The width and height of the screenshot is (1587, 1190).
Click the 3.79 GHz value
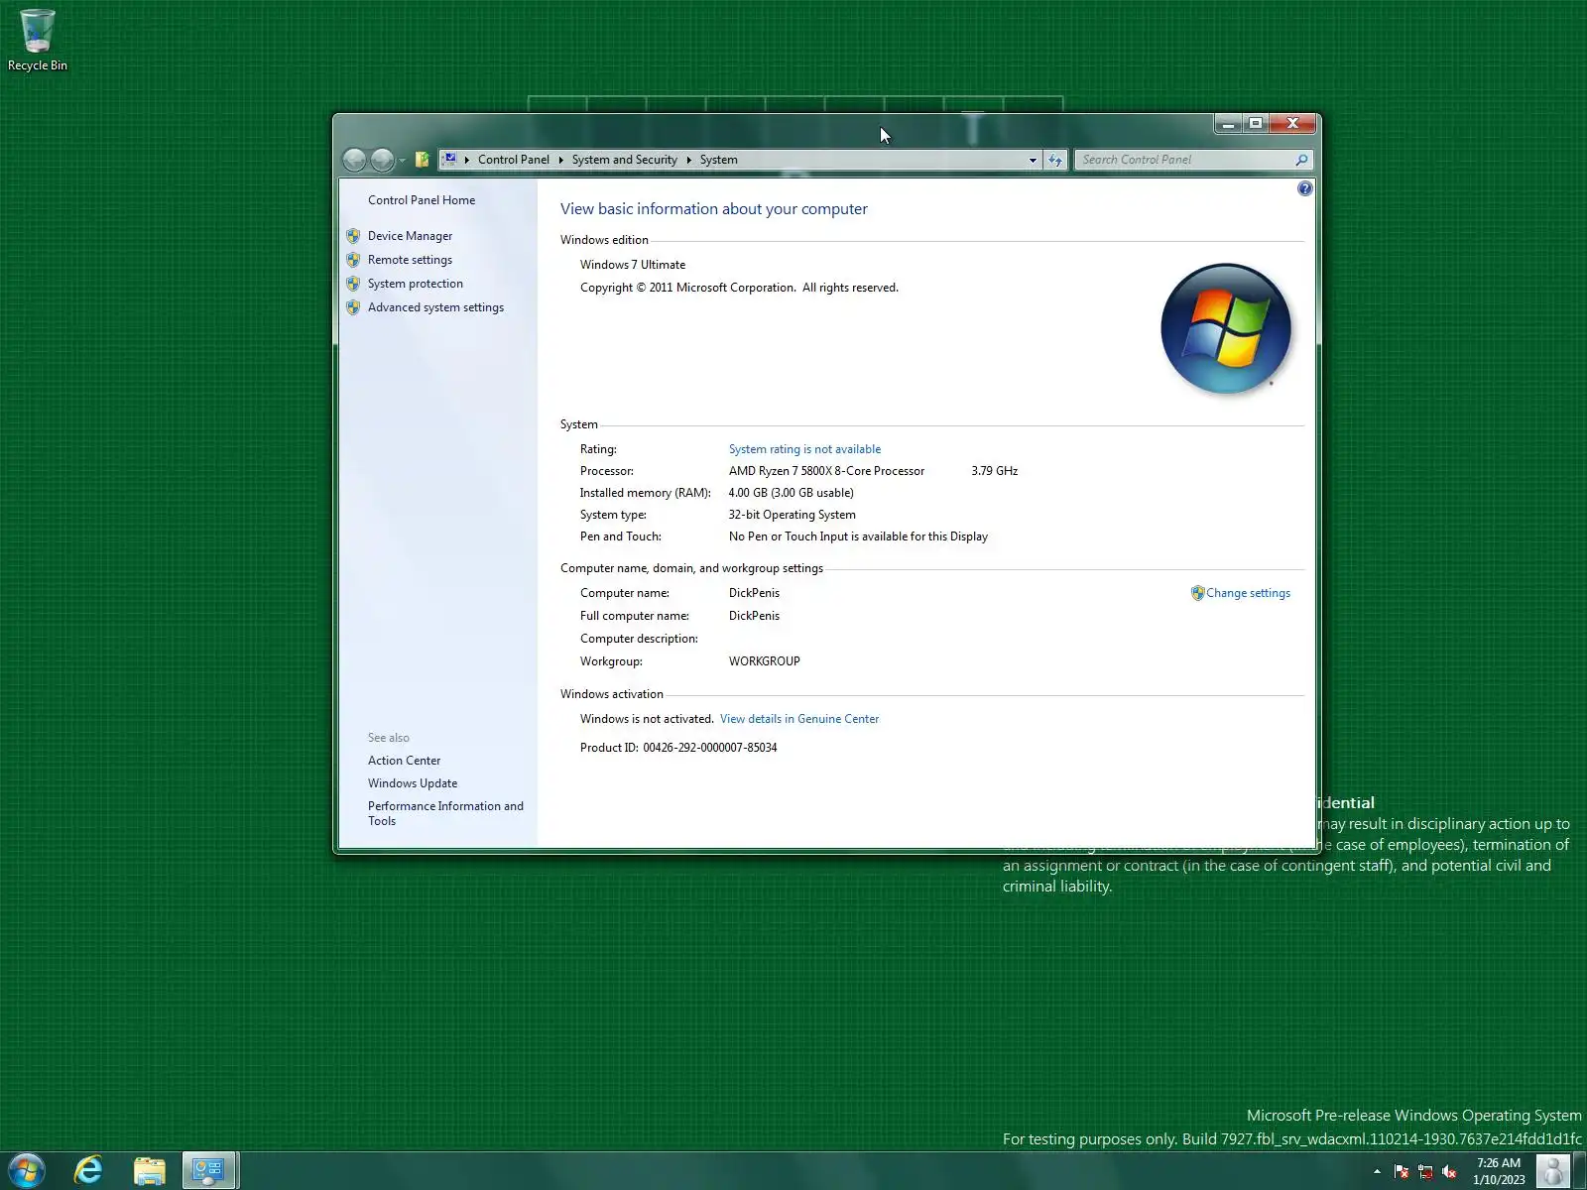(x=994, y=471)
